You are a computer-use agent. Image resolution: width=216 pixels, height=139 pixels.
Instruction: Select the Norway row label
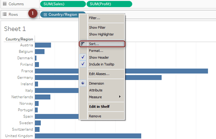tap(26, 103)
